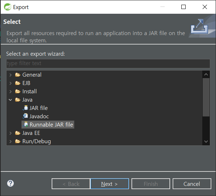Select the JAR file wizard
The width and height of the screenshot is (216, 196).
pyautogui.click(x=39, y=108)
